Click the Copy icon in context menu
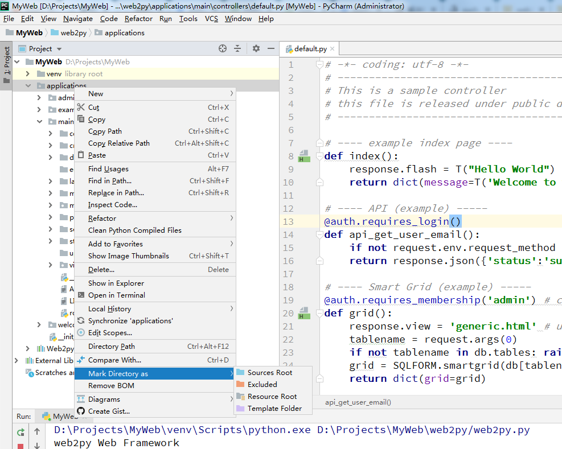The height and width of the screenshot is (449, 562). click(x=81, y=119)
